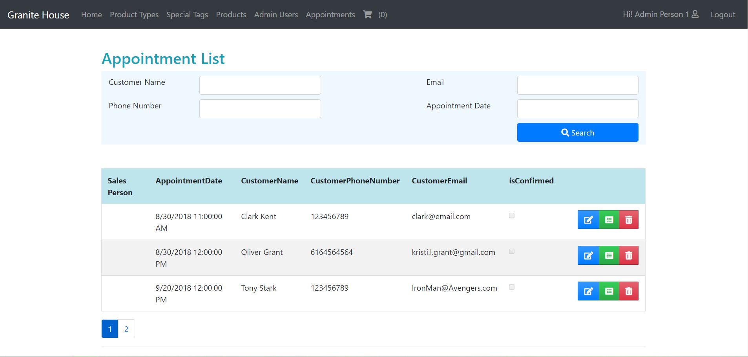Viewport: 748px width, 357px height.
Task: Go to Admin Users page
Action: pyautogui.click(x=276, y=15)
